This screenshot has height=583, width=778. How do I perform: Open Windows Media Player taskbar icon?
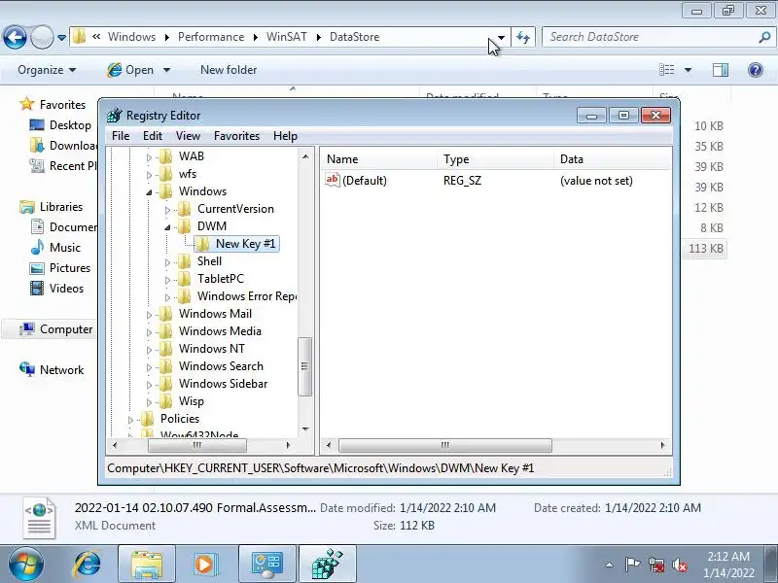204,565
